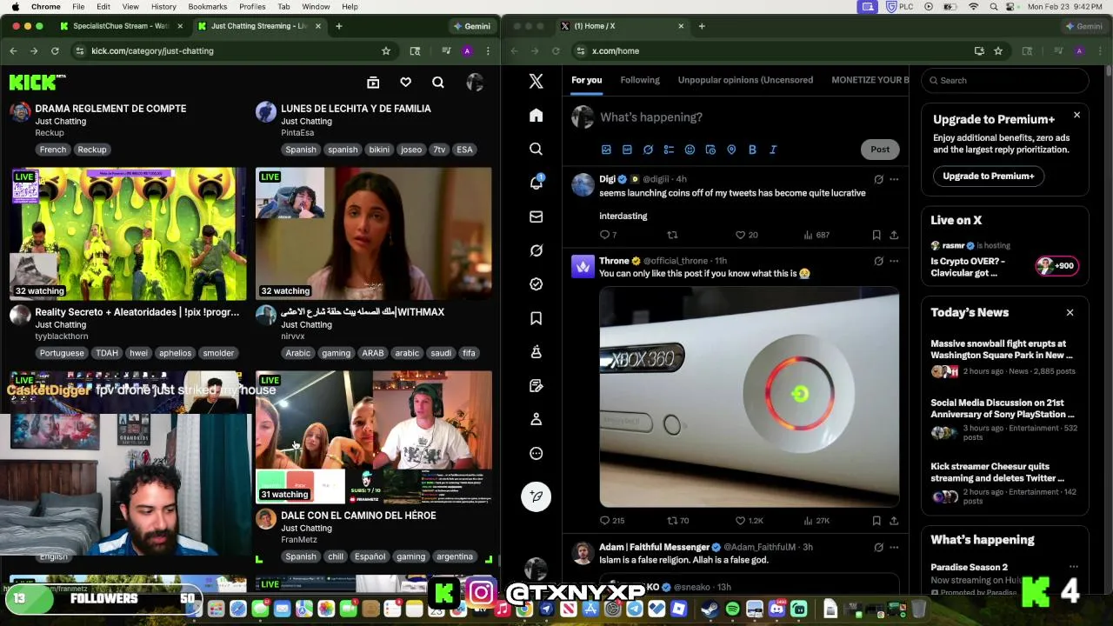This screenshot has height=626, width=1113.
Task: Toggle bold formatting in composer
Action: 752,150
